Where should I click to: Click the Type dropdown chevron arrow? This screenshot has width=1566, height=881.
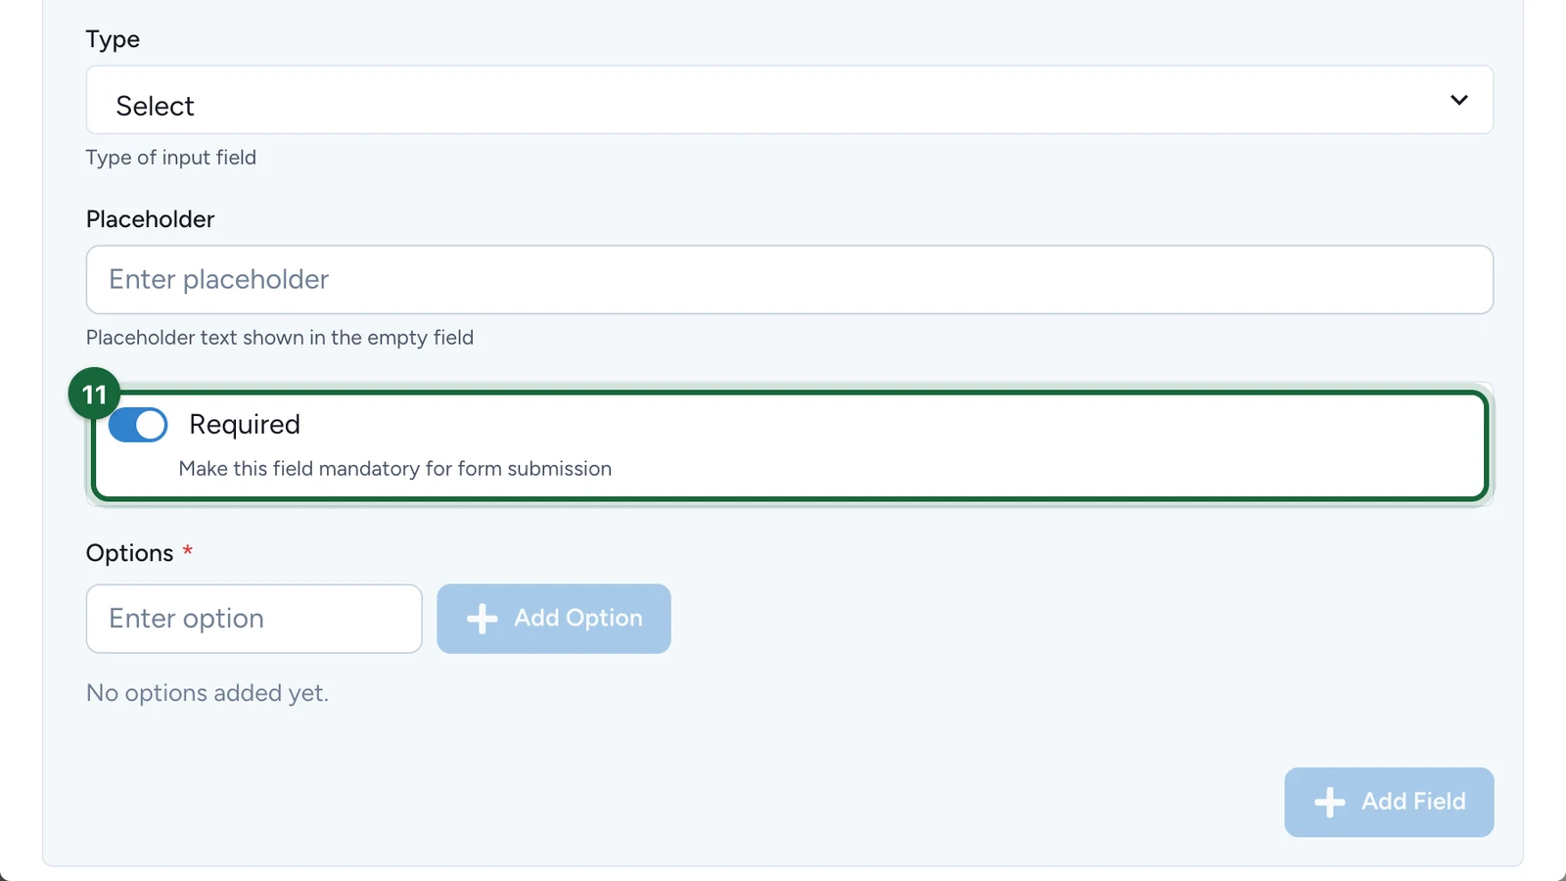click(x=1458, y=100)
